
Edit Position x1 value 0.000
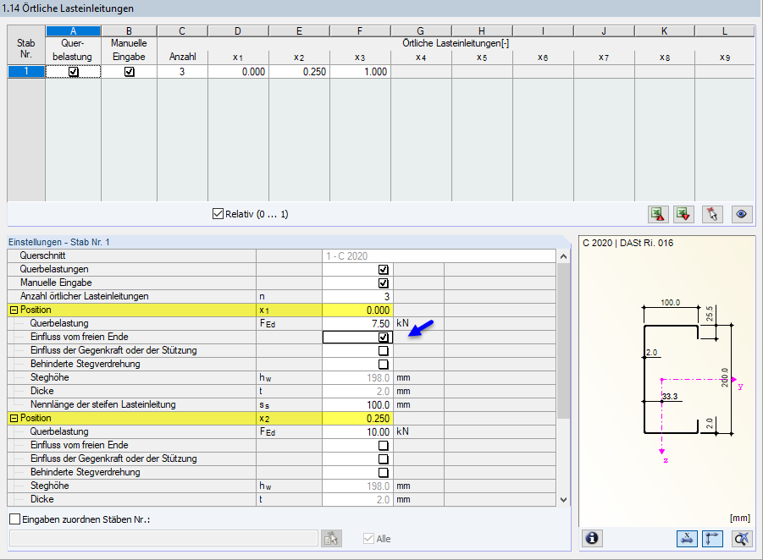(x=357, y=310)
